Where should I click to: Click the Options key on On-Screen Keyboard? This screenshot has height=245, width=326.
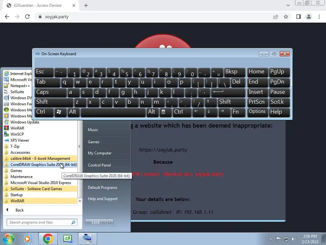(x=257, y=112)
